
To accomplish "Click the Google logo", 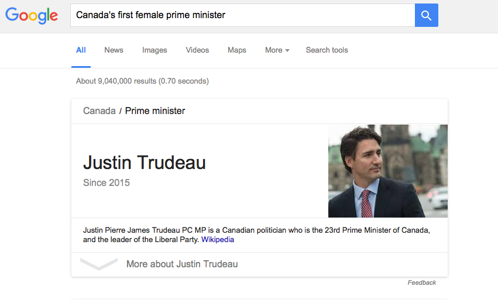I will (x=32, y=15).
